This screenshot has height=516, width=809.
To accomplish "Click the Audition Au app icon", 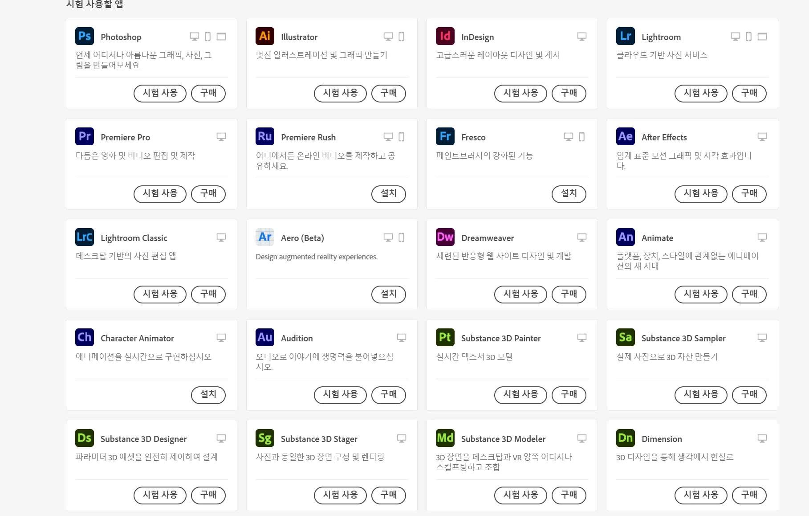I will (x=265, y=337).
